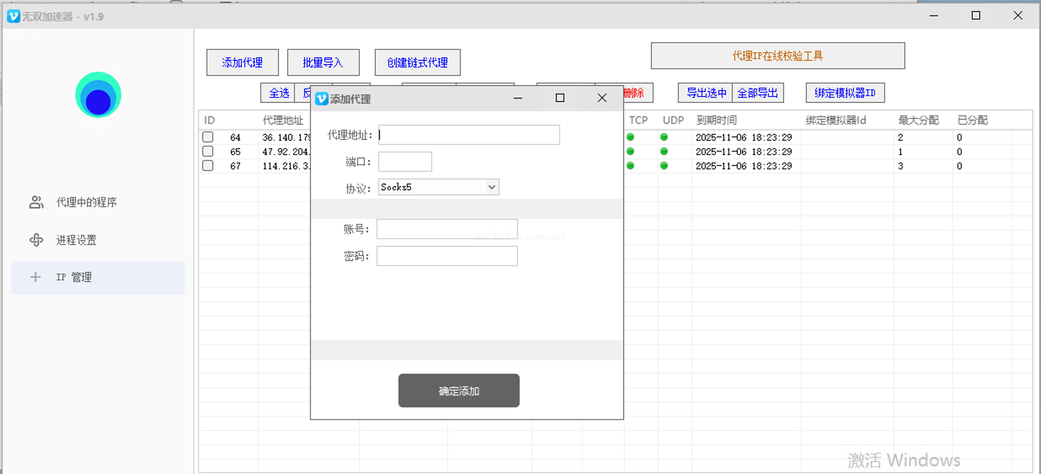Click the person icon beside 代理中的程序
Viewport: 1041px width, 474px height.
point(36,202)
